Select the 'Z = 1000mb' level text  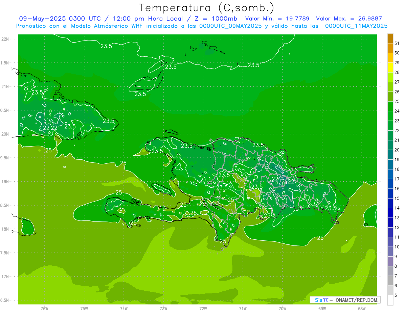point(217,19)
